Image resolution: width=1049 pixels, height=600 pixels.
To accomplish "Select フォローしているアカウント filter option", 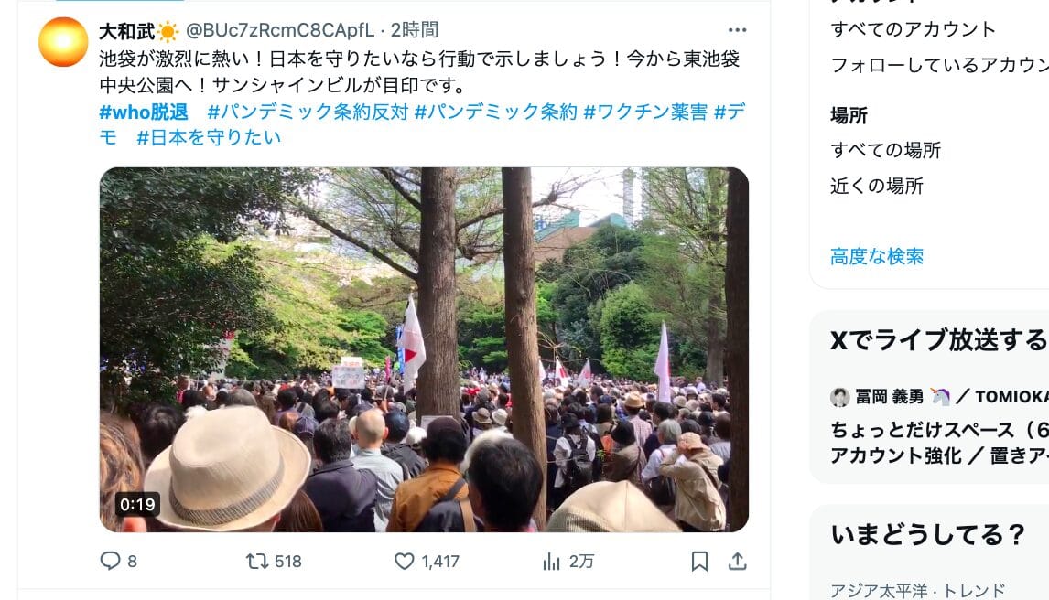I will coord(939,65).
